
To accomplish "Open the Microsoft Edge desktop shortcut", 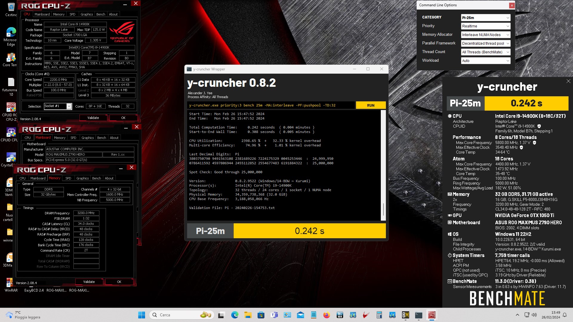I will (x=11, y=36).
